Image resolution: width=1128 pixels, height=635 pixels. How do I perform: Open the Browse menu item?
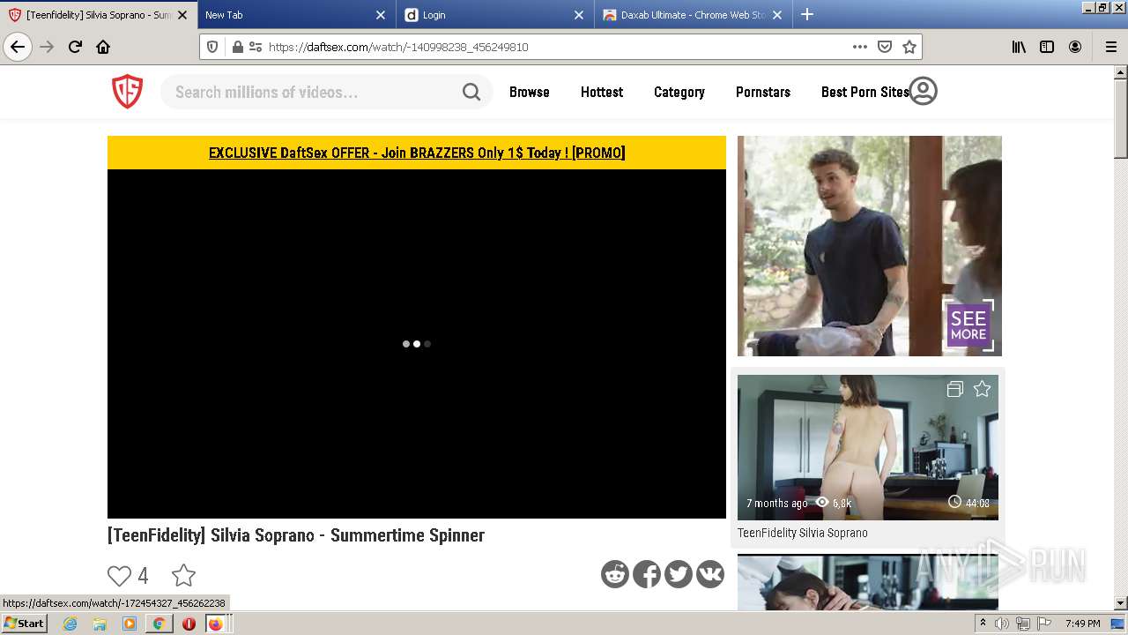[x=530, y=92]
